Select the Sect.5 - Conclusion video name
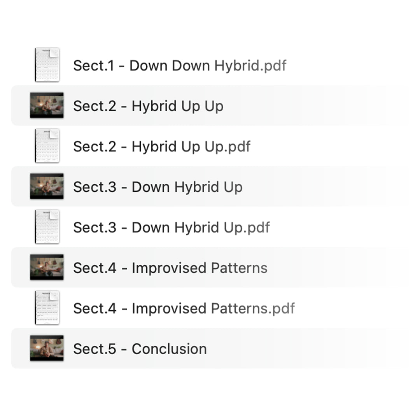Screen dimensions: 420x420 pyautogui.click(x=140, y=349)
